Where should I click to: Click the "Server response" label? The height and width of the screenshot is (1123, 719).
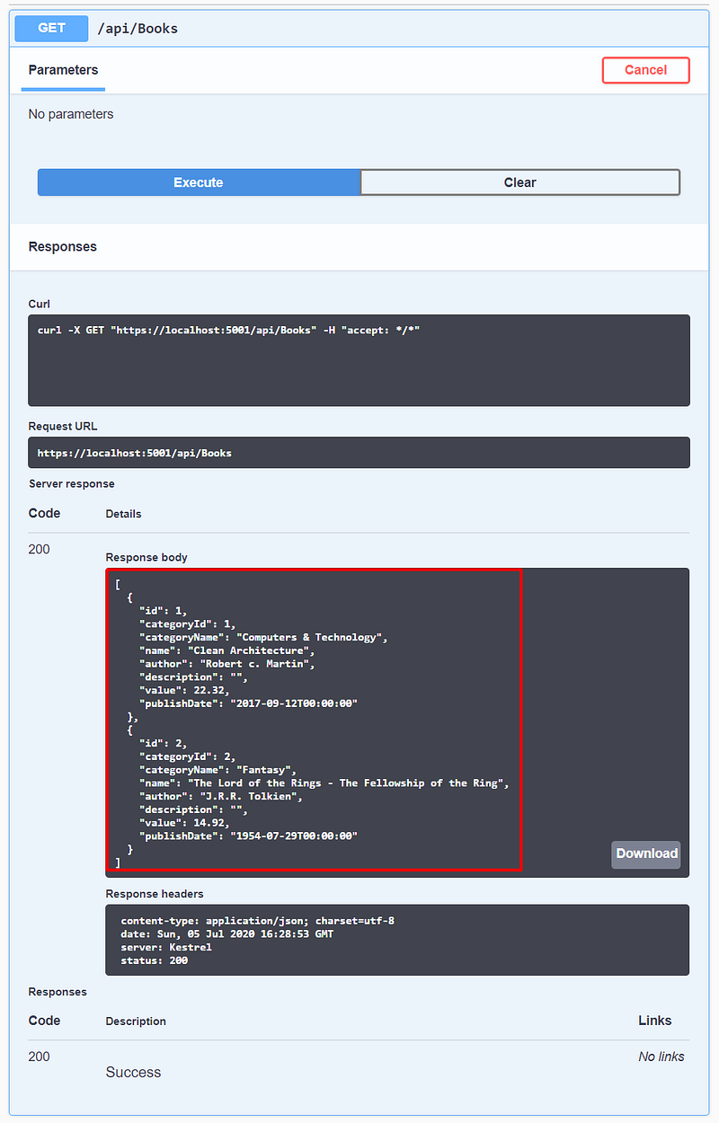pyautogui.click(x=72, y=483)
